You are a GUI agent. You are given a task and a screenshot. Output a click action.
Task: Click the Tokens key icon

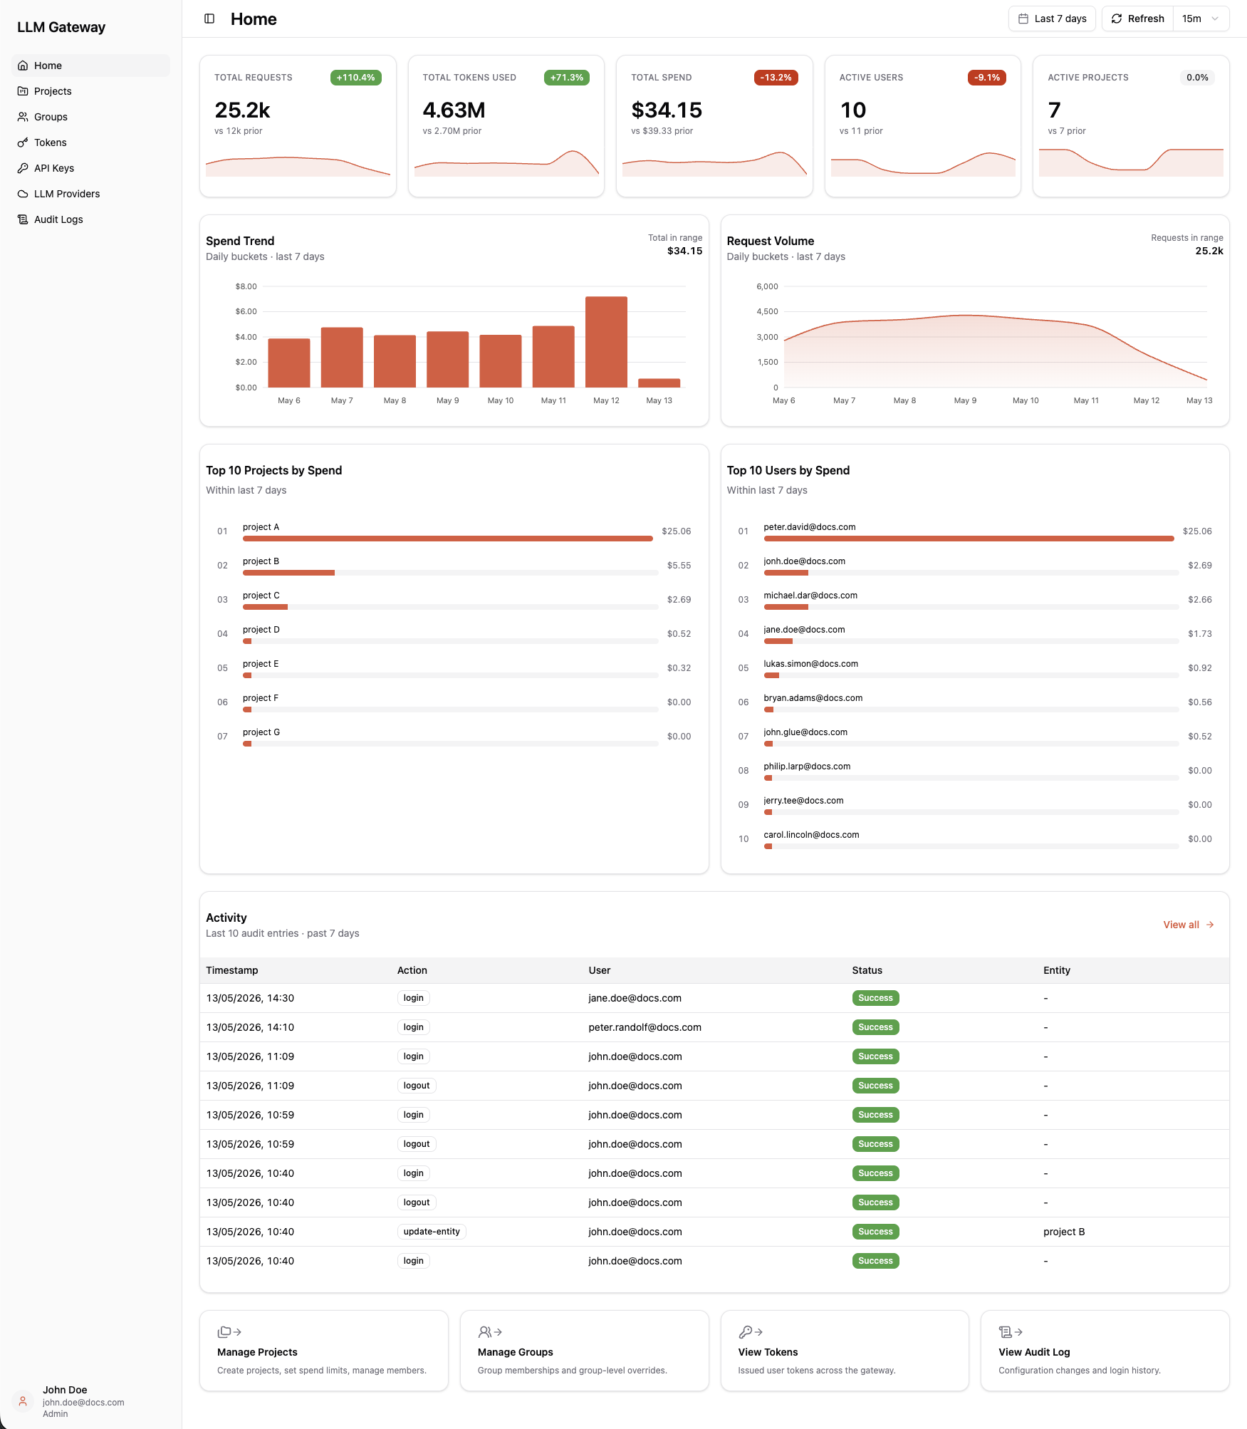(23, 142)
